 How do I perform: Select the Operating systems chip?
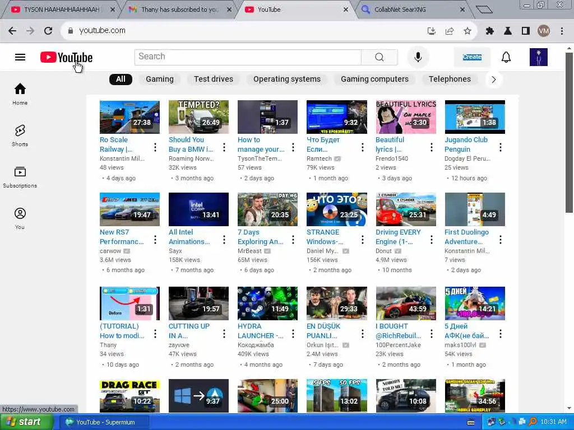pyautogui.click(x=286, y=80)
